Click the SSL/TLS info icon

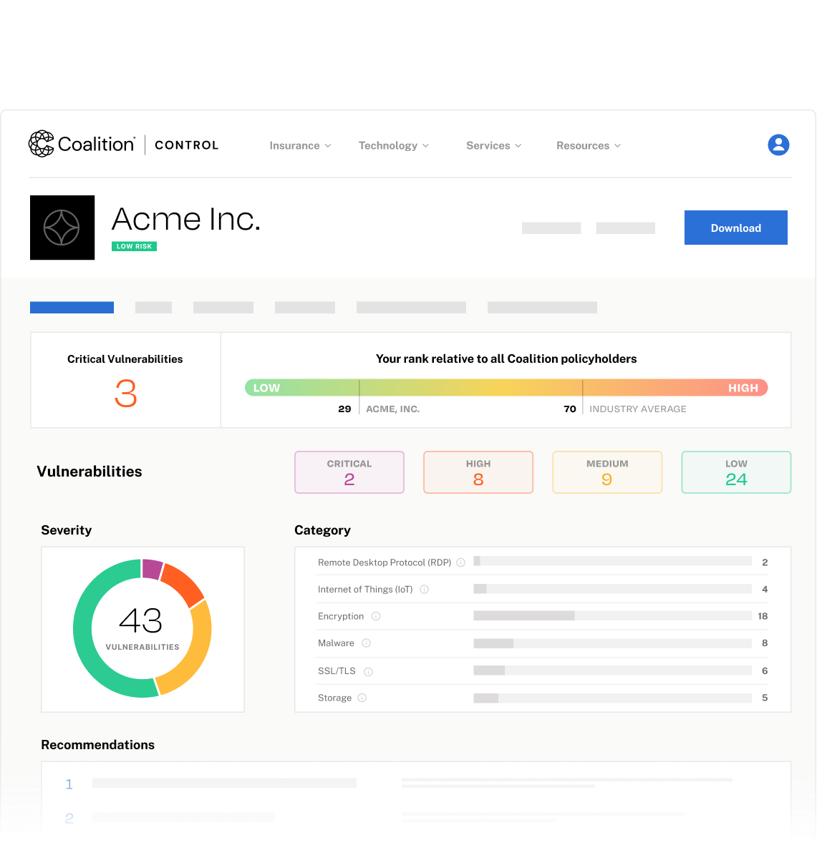(x=368, y=671)
